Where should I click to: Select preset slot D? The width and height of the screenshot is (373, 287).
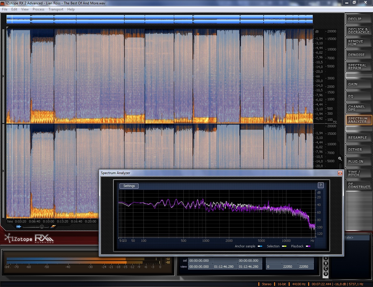coord(326,274)
